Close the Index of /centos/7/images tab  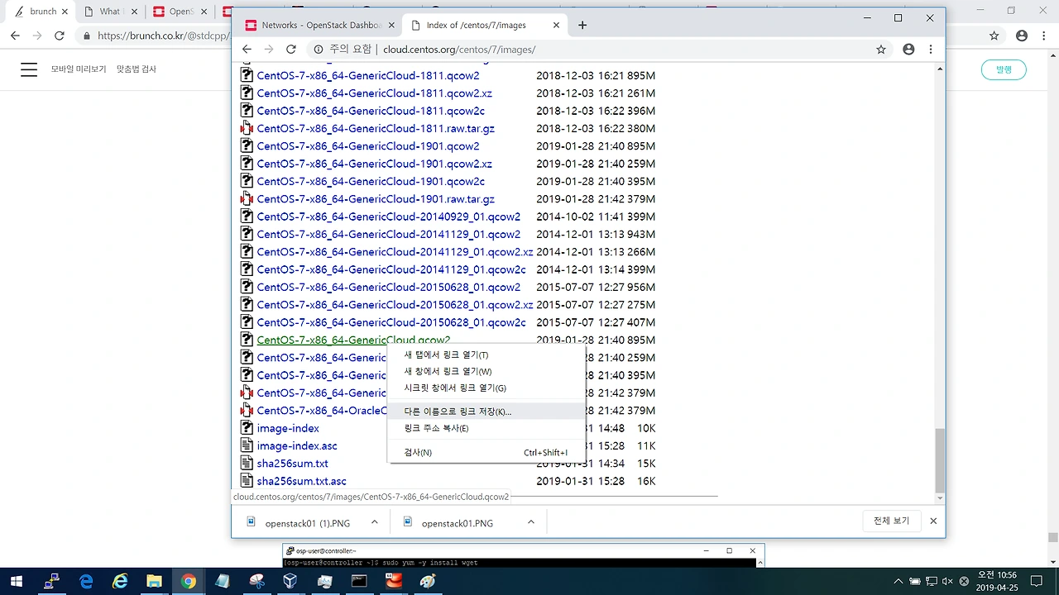(x=557, y=25)
